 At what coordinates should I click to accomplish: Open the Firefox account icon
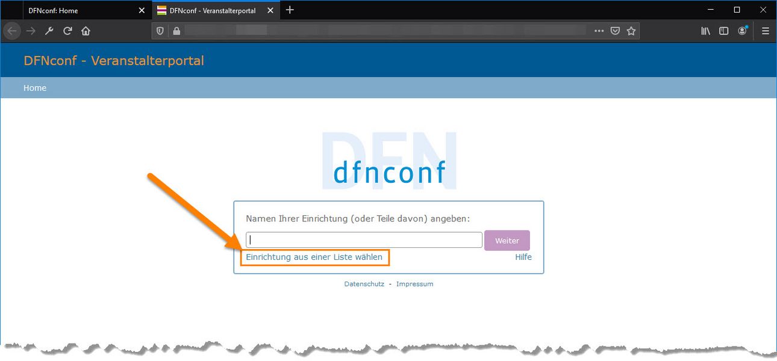point(743,31)
